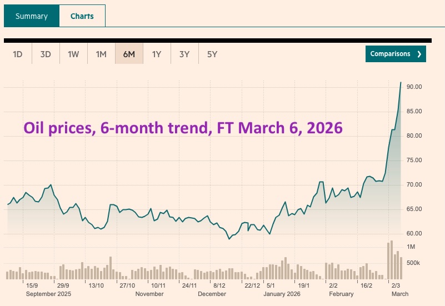Show the 1Y price history
Viewport: 445px width, 306px height.
point(157,54)
